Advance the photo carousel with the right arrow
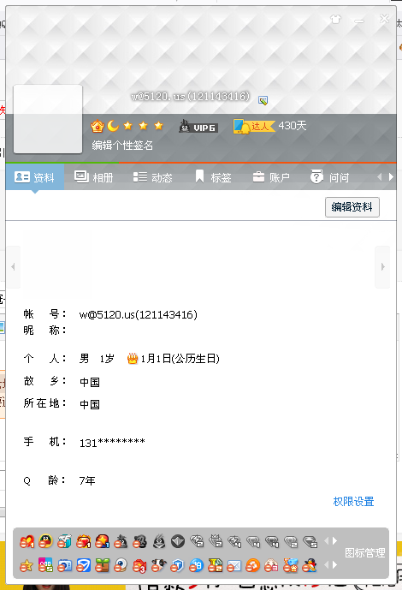The height and width of the screenshot is (590, 402). (x=382, y=267)
